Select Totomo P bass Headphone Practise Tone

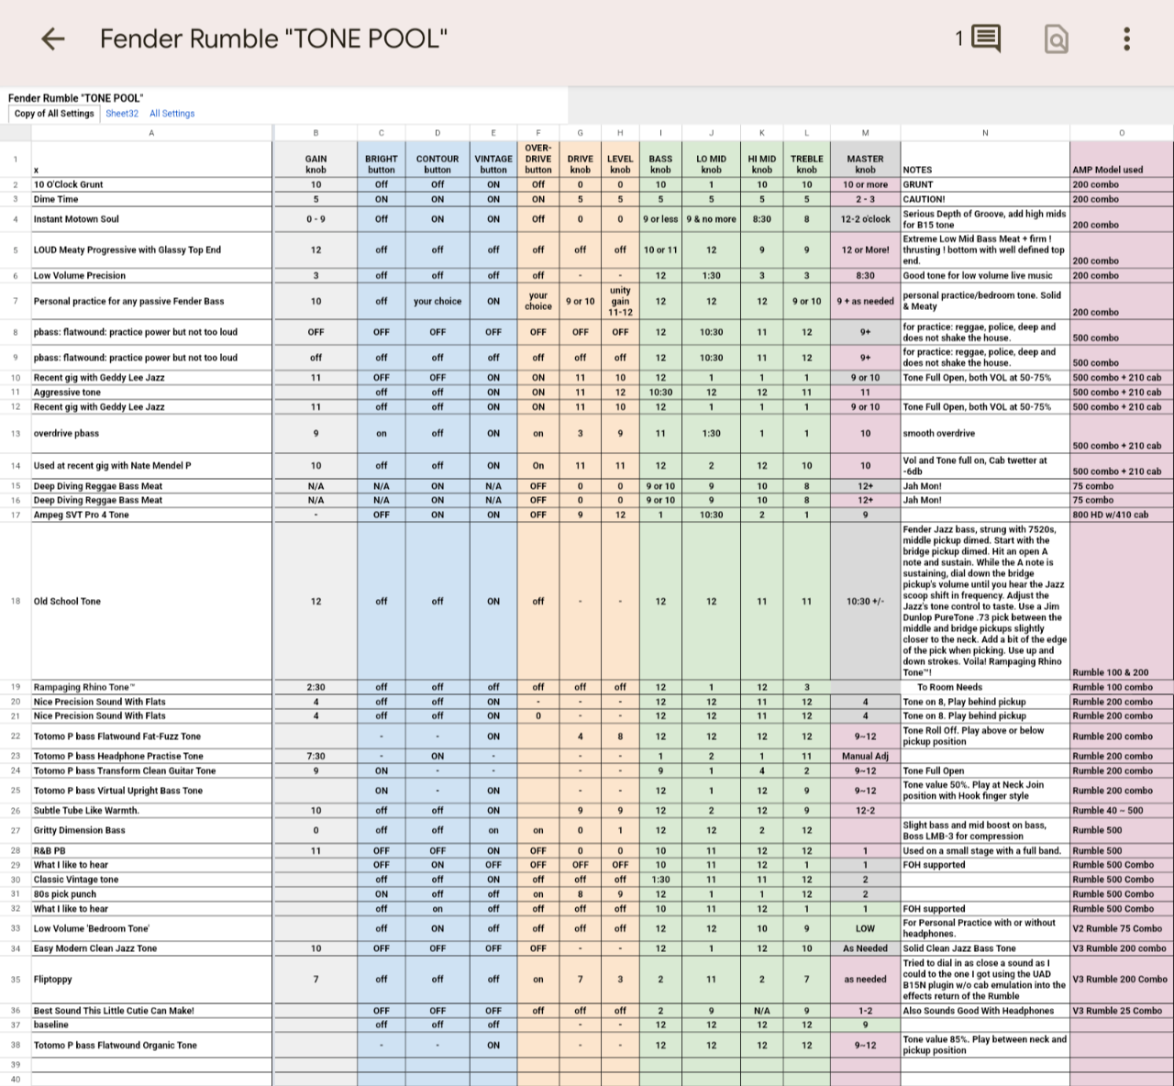[151, 756]
